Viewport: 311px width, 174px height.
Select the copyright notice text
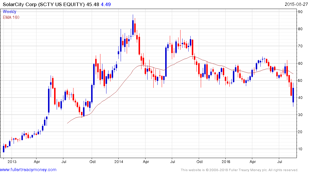click(240, 170)
